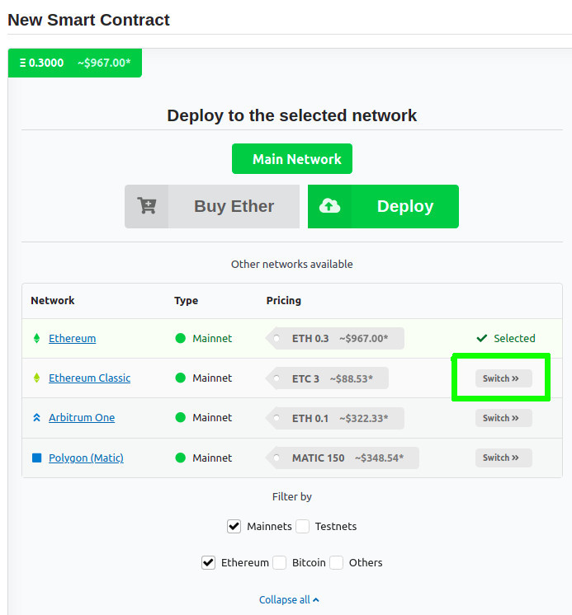This screenshot has height=615, width=572.
Task: Open the Arbitrum One link
Action: coord(82,417)
